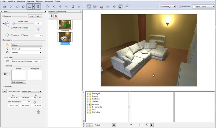216x128 pixels.
Task: Open the blue help icon under Coordinate
Action: [x=38, y=111]
